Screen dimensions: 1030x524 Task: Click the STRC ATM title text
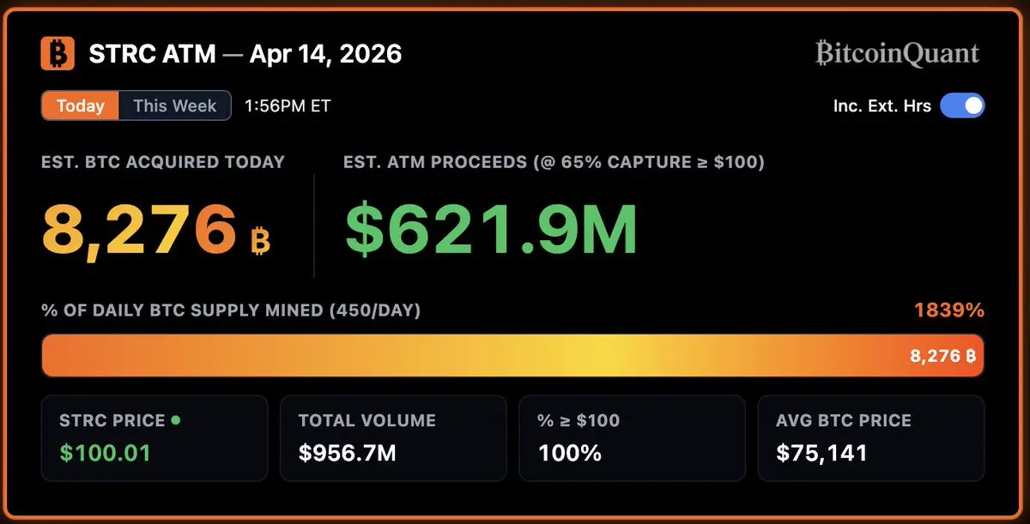click(152, 54)
